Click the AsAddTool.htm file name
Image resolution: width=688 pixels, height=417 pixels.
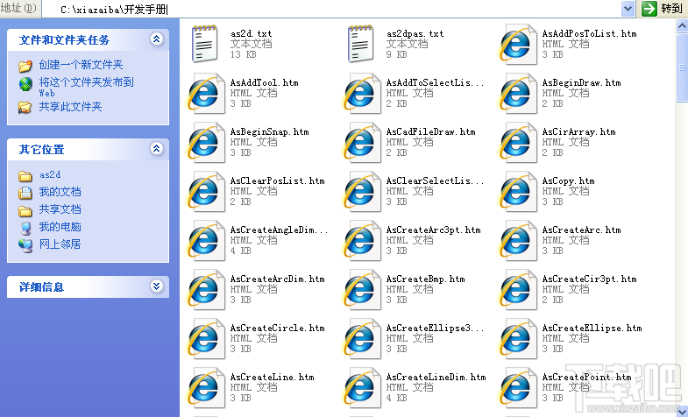tap(264, 82)
